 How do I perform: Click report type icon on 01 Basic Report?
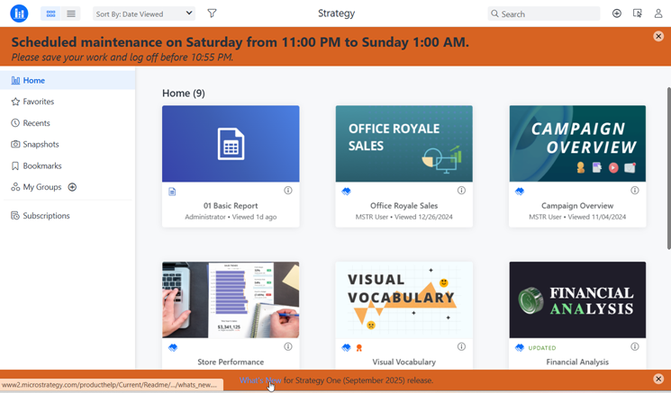coord(172,192)
